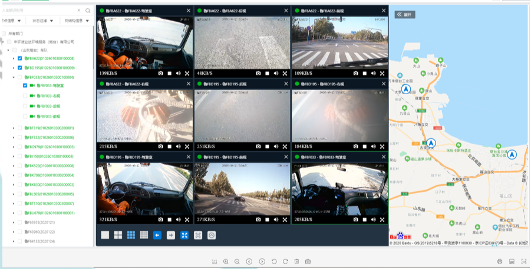Open the 状态过滤 dropdown filter
Screen dimensions: 531x269
pyautogui.click(x=44, y=21)
